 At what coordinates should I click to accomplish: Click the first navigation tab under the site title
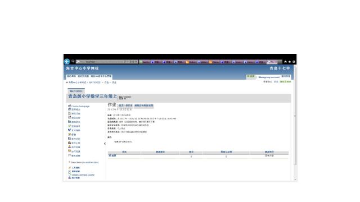71,76
